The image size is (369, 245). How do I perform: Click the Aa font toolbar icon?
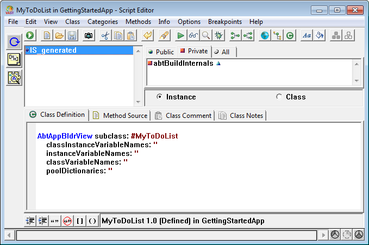[307, 35]
